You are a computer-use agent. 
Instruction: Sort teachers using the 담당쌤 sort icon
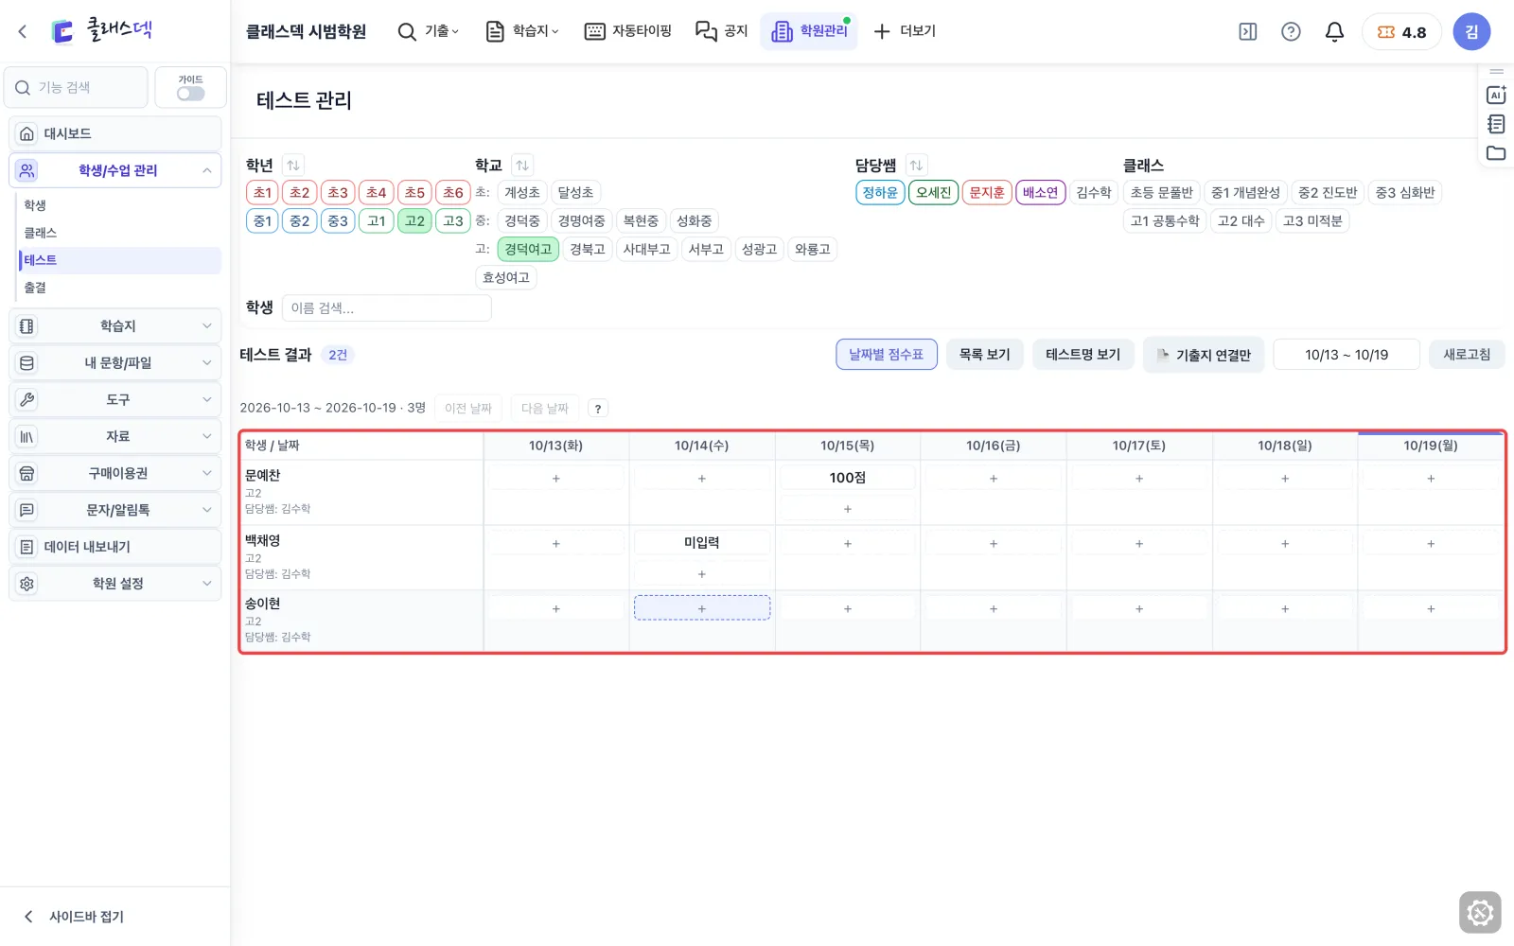[916, 165]
